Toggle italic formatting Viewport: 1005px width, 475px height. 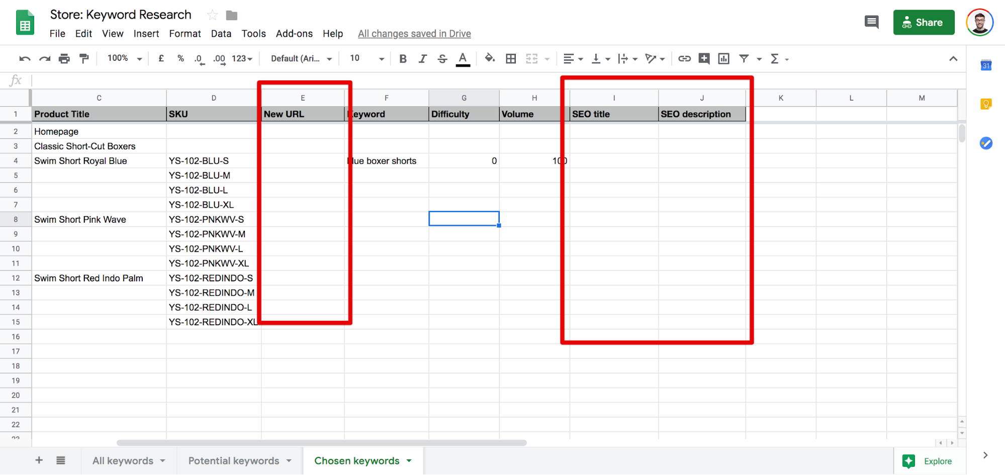coord(422,59)
